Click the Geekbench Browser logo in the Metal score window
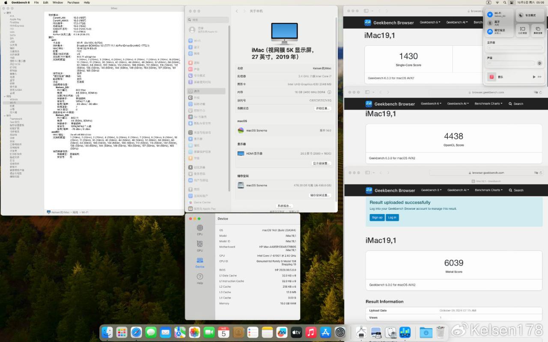548x342 pixels. pos(390,190)
